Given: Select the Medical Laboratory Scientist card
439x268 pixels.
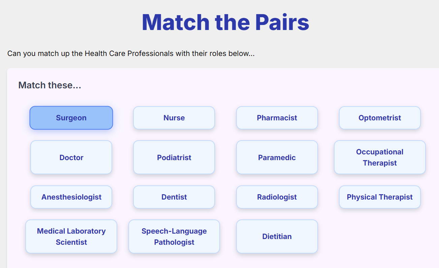Looking at the screenshot, I should 71,237.
